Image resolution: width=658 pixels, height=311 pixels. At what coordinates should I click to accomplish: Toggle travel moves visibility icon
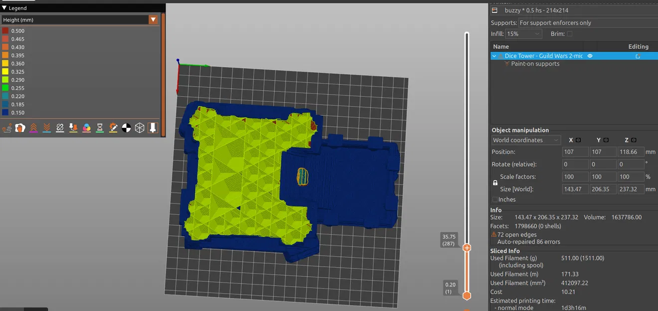pos(7,128)
